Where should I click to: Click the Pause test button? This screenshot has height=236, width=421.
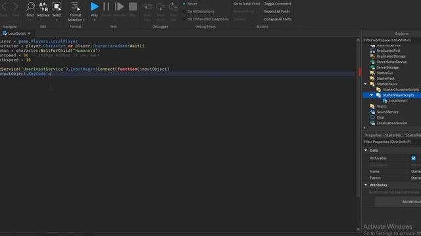pos(107,7)
